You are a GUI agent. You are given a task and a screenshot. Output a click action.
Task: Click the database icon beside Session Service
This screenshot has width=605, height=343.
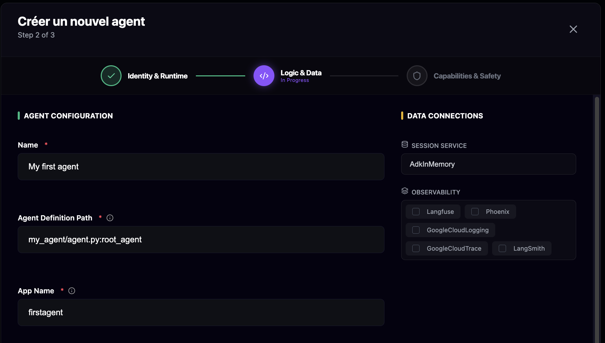point(404,145)
